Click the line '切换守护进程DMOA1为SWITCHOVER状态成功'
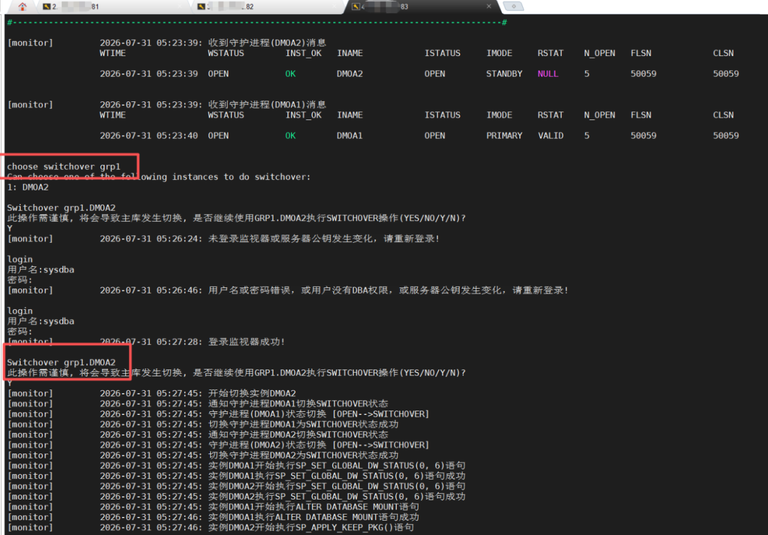Screen dimensions: 768x535 click(303, 424)
